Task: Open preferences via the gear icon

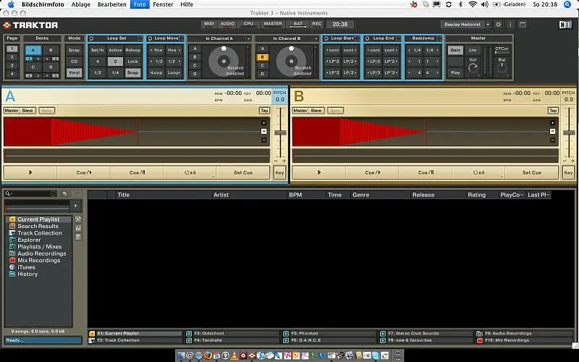Action: coord(499,24)
